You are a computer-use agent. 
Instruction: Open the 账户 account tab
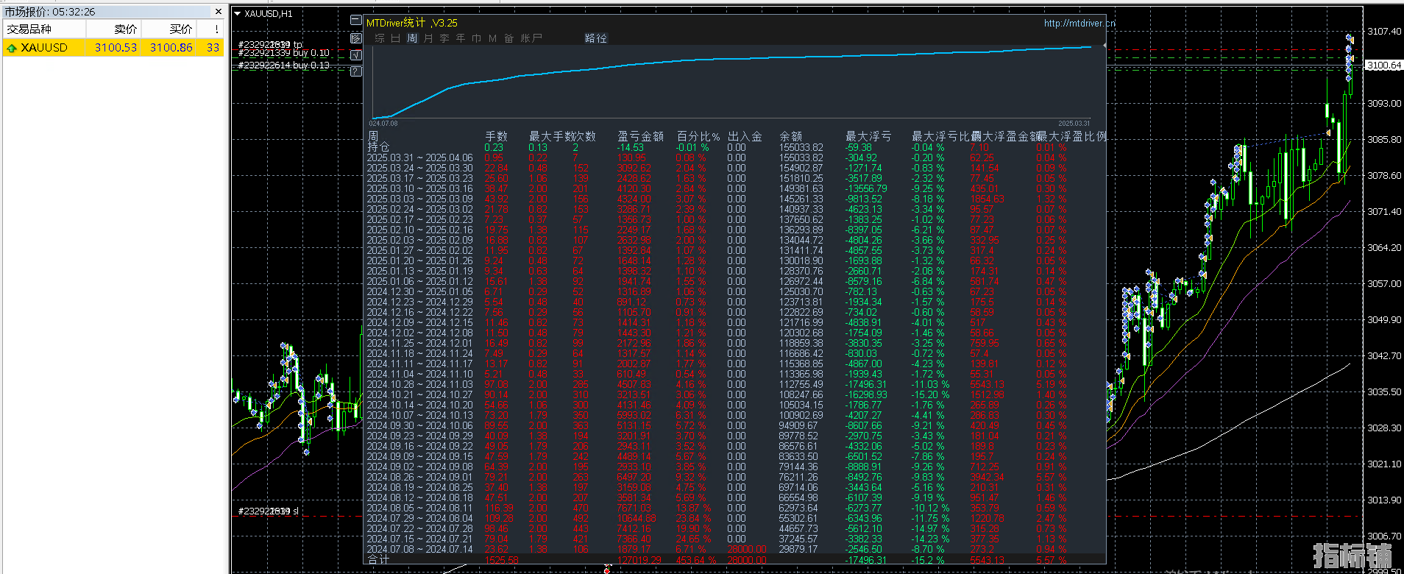(531, 38)
